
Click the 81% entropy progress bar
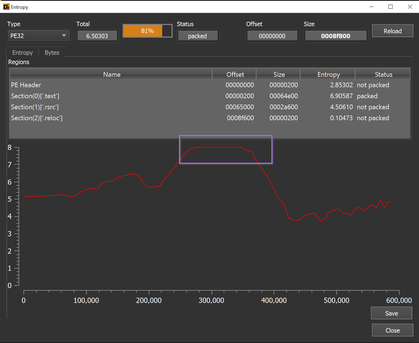coord(147,31)
